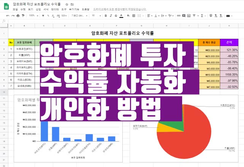Select the 모네로(XMR) cell
The width and height of the screenshot is (244, 167).
click(x=24, y=86)
